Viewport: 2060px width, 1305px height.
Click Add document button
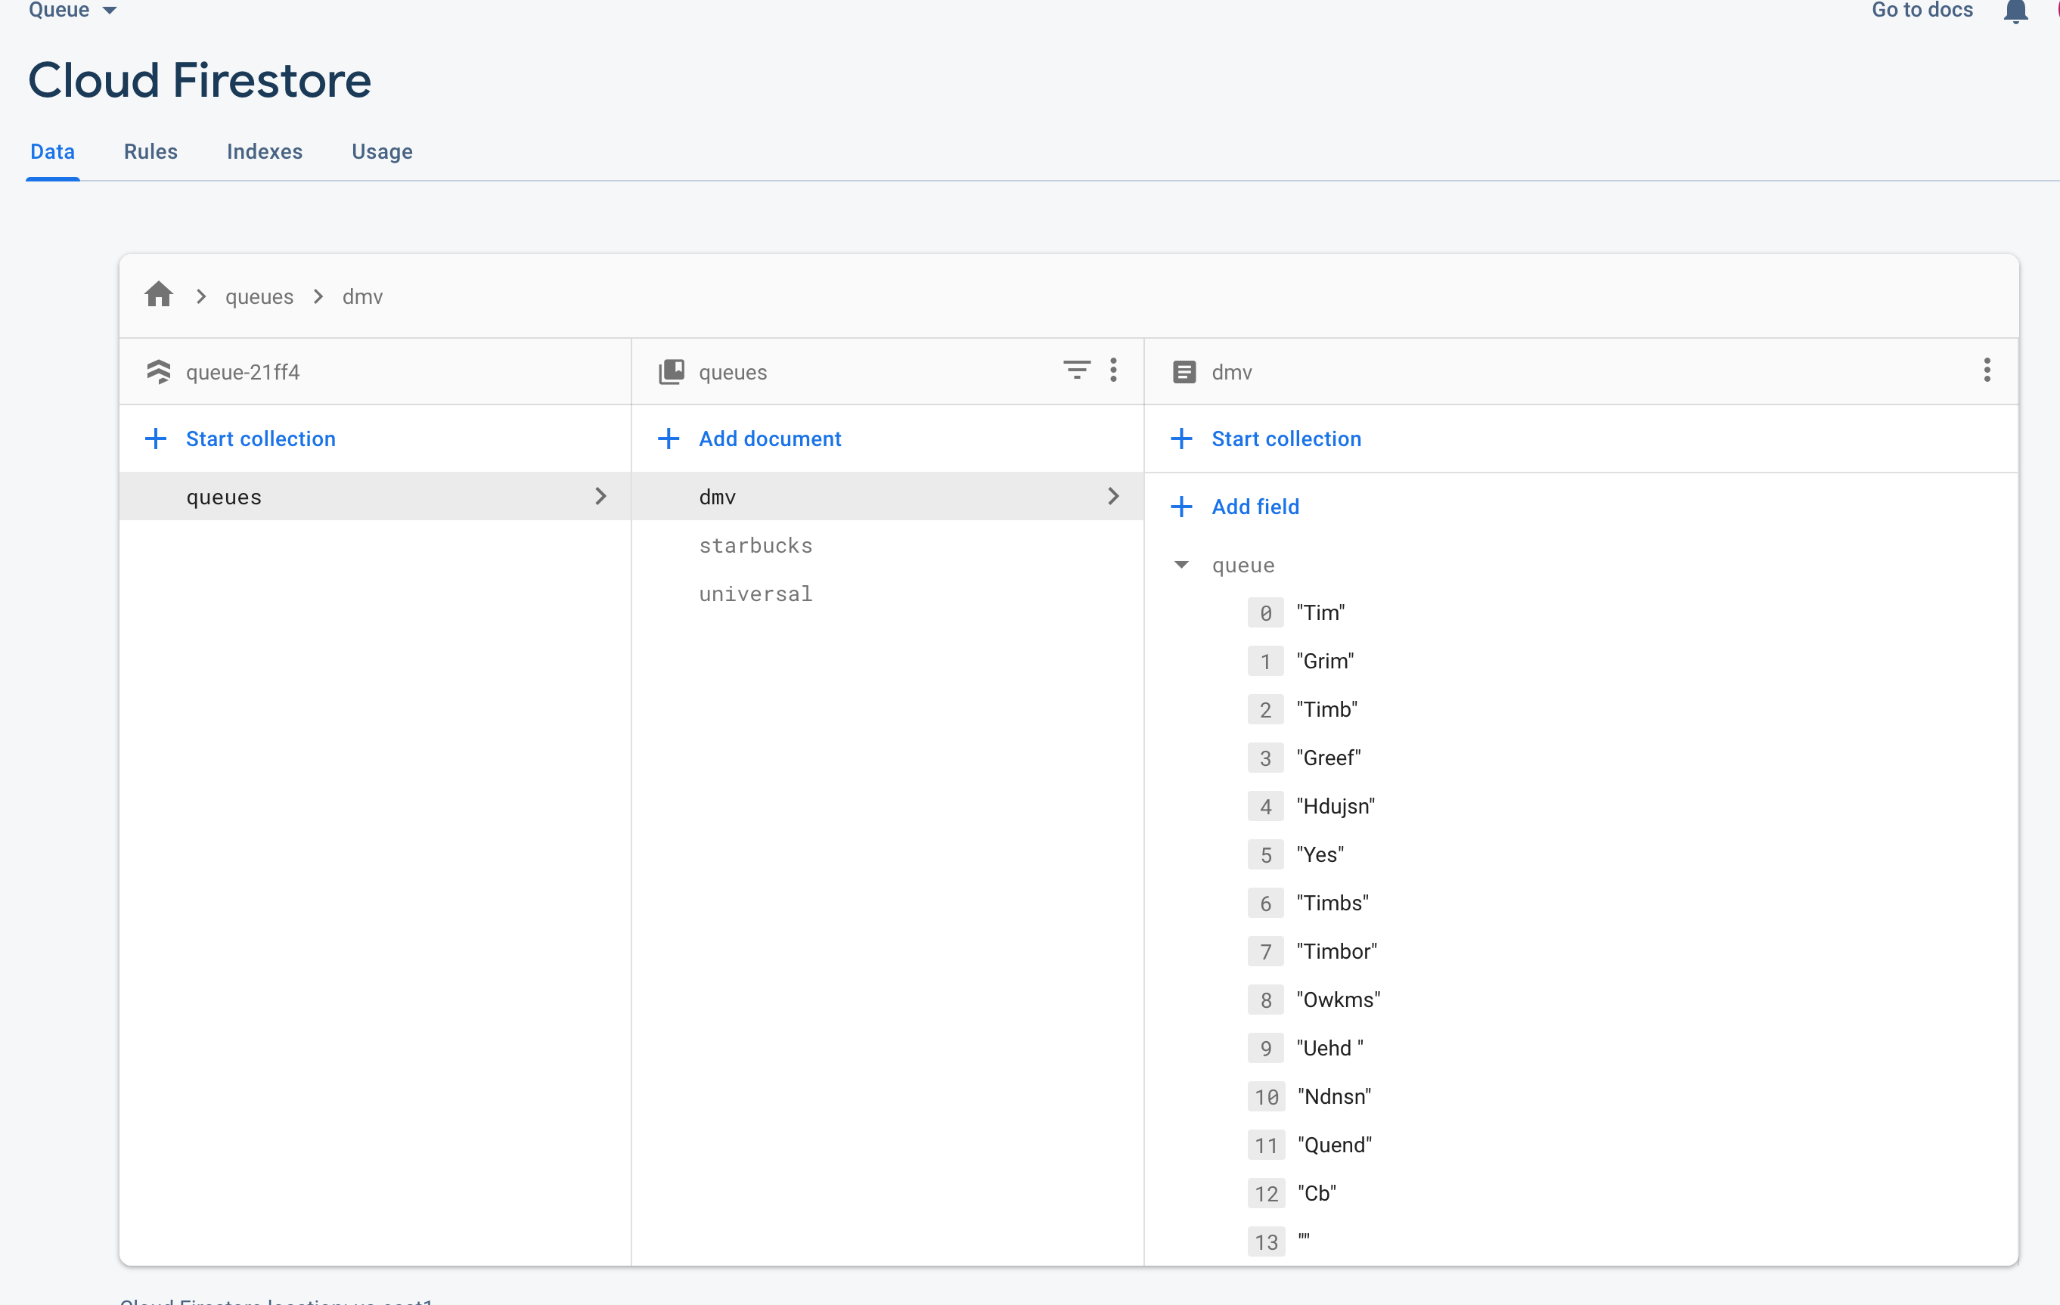[769, 439]
